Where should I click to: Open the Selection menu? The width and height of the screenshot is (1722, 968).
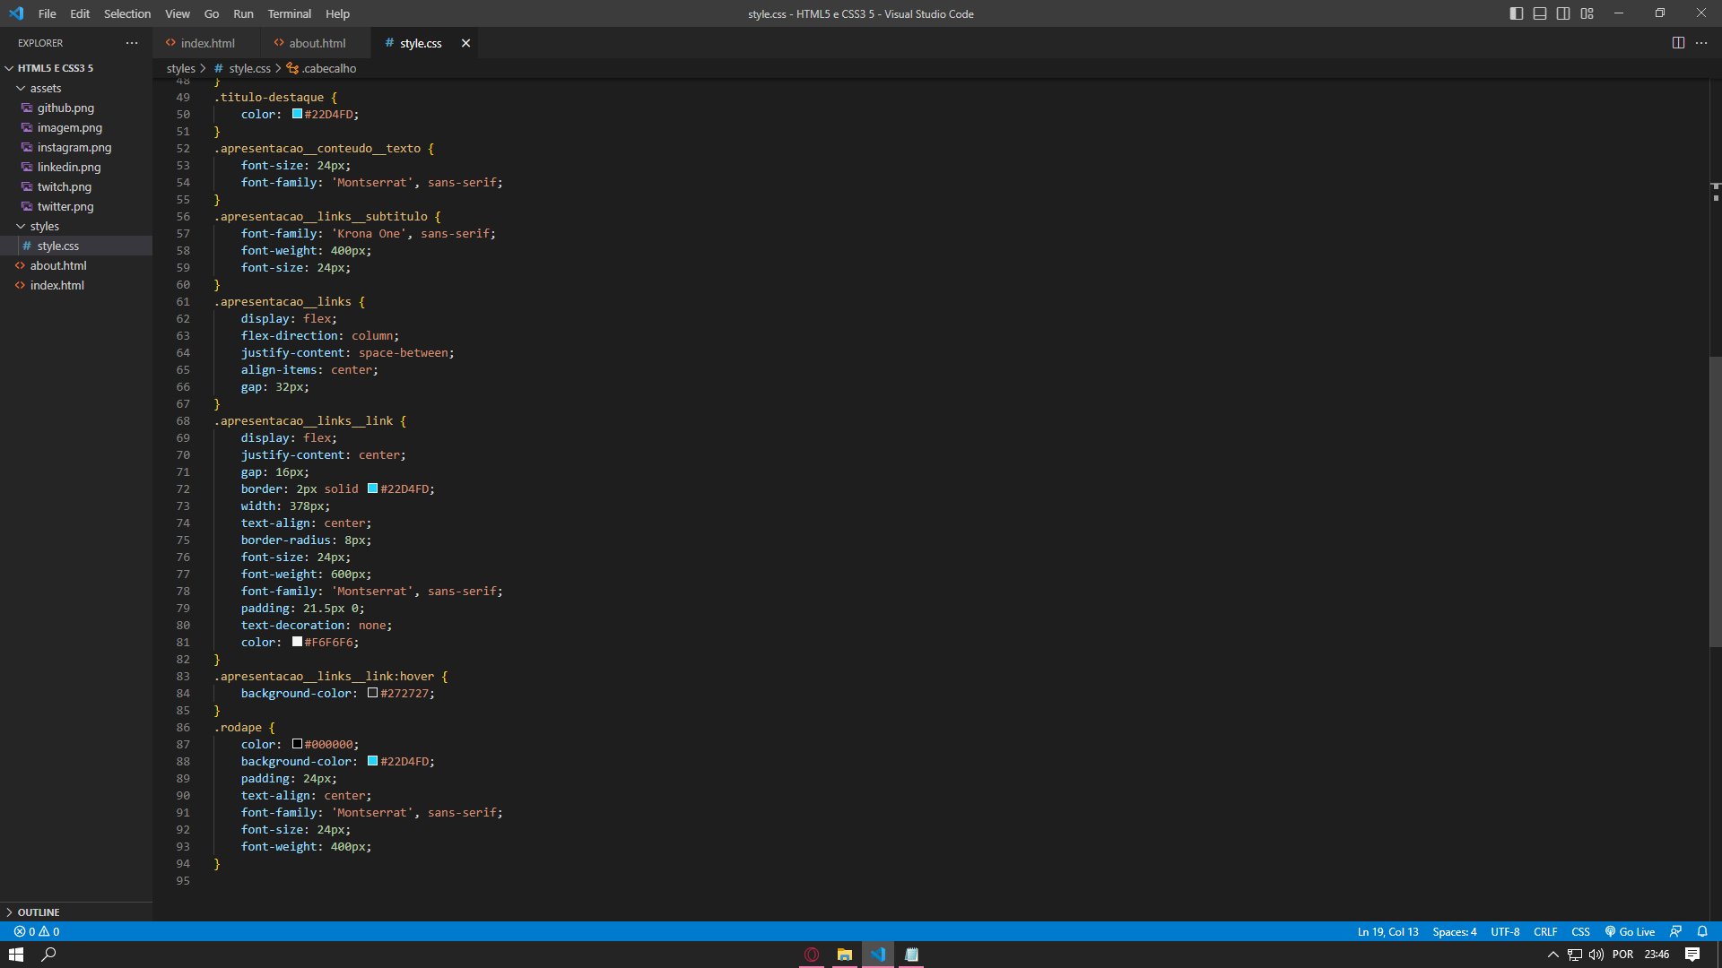[x=127, y=13]
